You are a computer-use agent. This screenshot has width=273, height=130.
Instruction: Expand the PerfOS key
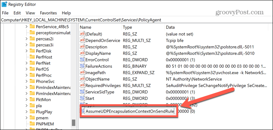pos(27,69)
